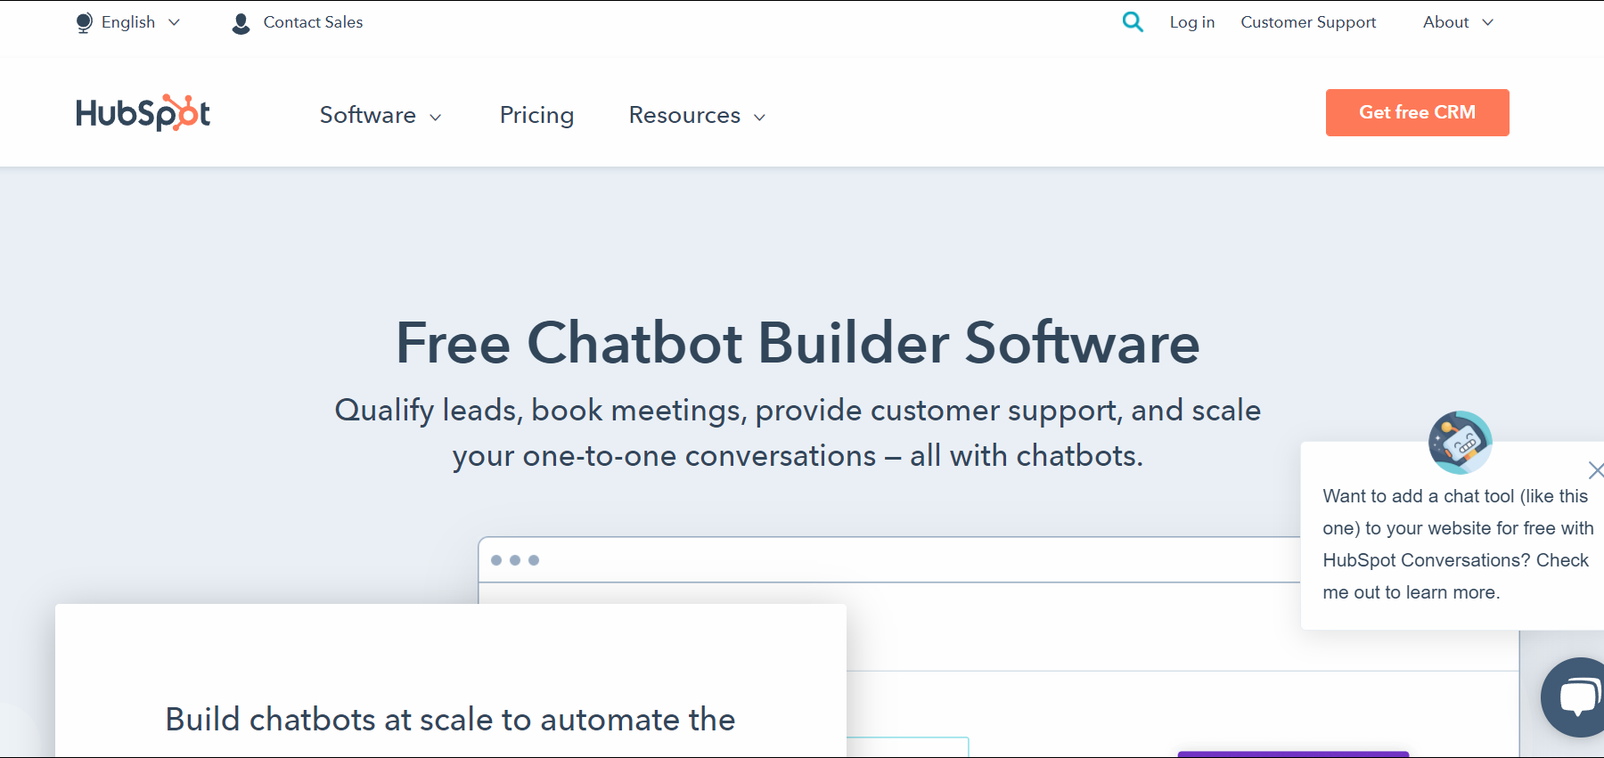Click the chat popup message text
This screenshot has width=1604, height=758.
(1456, 544)
